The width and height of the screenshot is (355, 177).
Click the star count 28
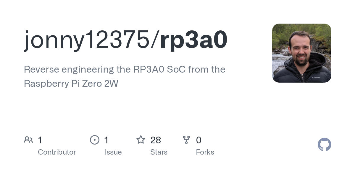point(156,140)
